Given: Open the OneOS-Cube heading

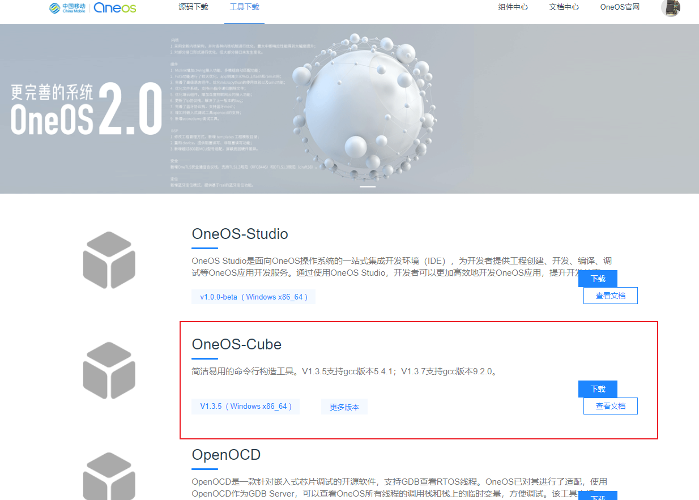Looking at the screenshot, I should pyautogui.click(x=237, y=344).
